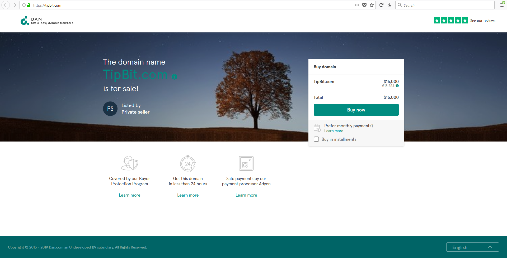Click the Total $15,000 amount
The height and width of the screenshot is (258, 507).
point(391,98)
